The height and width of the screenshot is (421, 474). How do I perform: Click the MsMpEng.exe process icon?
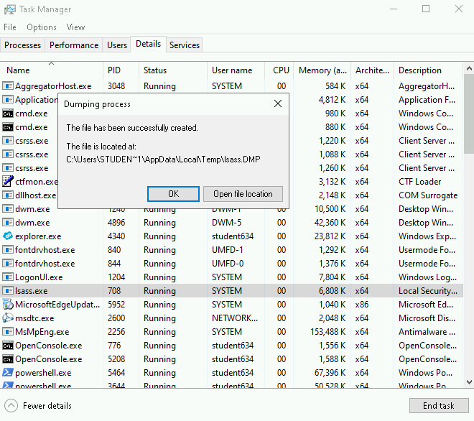pyautogui.click(x=8, y=331)
